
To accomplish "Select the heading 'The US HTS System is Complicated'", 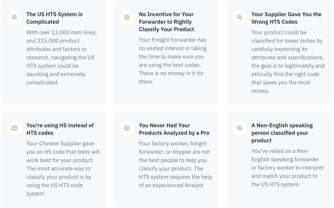I will 54,18.
